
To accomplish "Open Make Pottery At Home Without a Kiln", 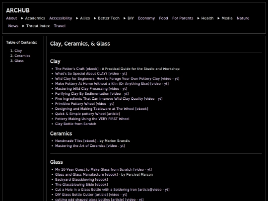I will coord(112,83).
